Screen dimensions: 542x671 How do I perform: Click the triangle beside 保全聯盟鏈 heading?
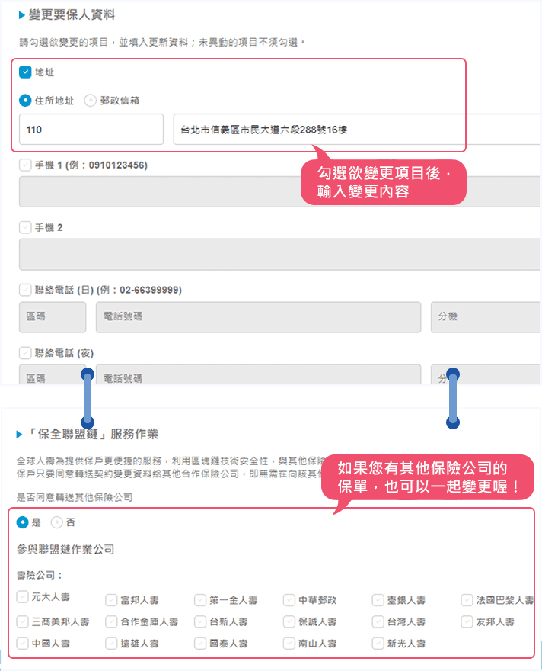tap(19, 435)
